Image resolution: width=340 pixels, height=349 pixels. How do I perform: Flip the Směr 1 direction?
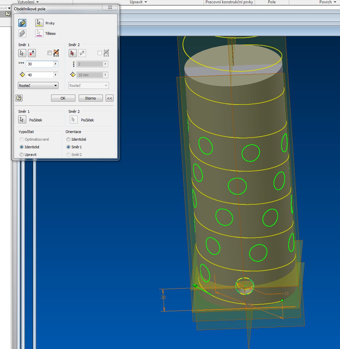(32, 53)
